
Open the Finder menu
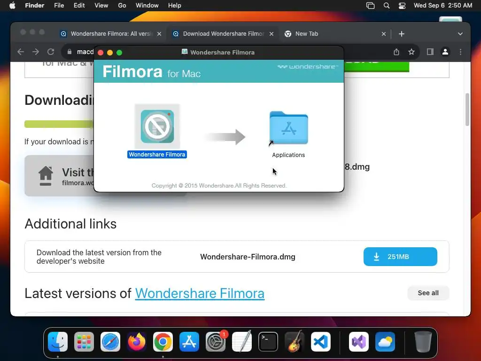pyautogui.click(x=35, y=6)
